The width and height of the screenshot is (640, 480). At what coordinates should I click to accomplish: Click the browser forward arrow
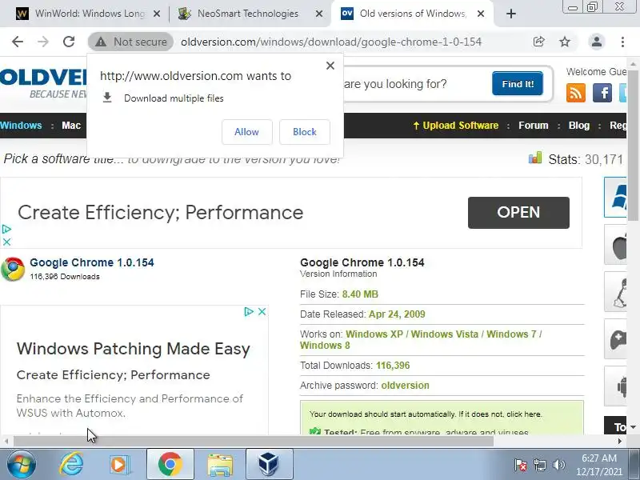coord(43,42)
